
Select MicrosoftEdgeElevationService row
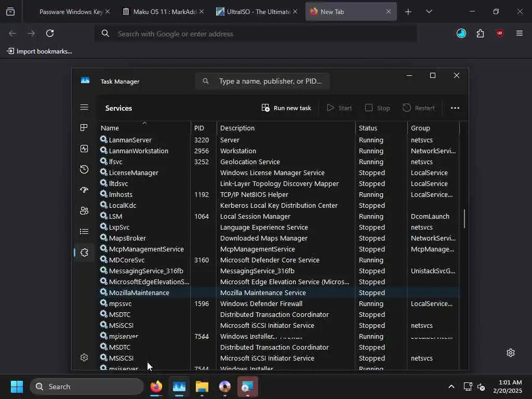point(278,282)
